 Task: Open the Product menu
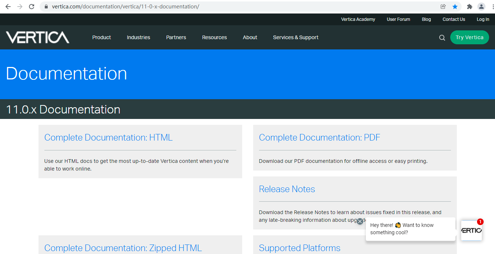click(102, 37)
